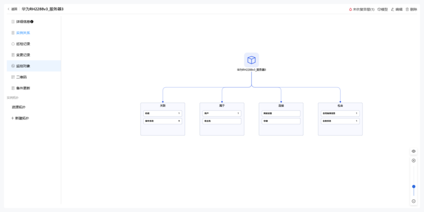This screenshot has width=424, height=212.
Task: Select the 属于 relation group header
Action: [x=222, y=106]
